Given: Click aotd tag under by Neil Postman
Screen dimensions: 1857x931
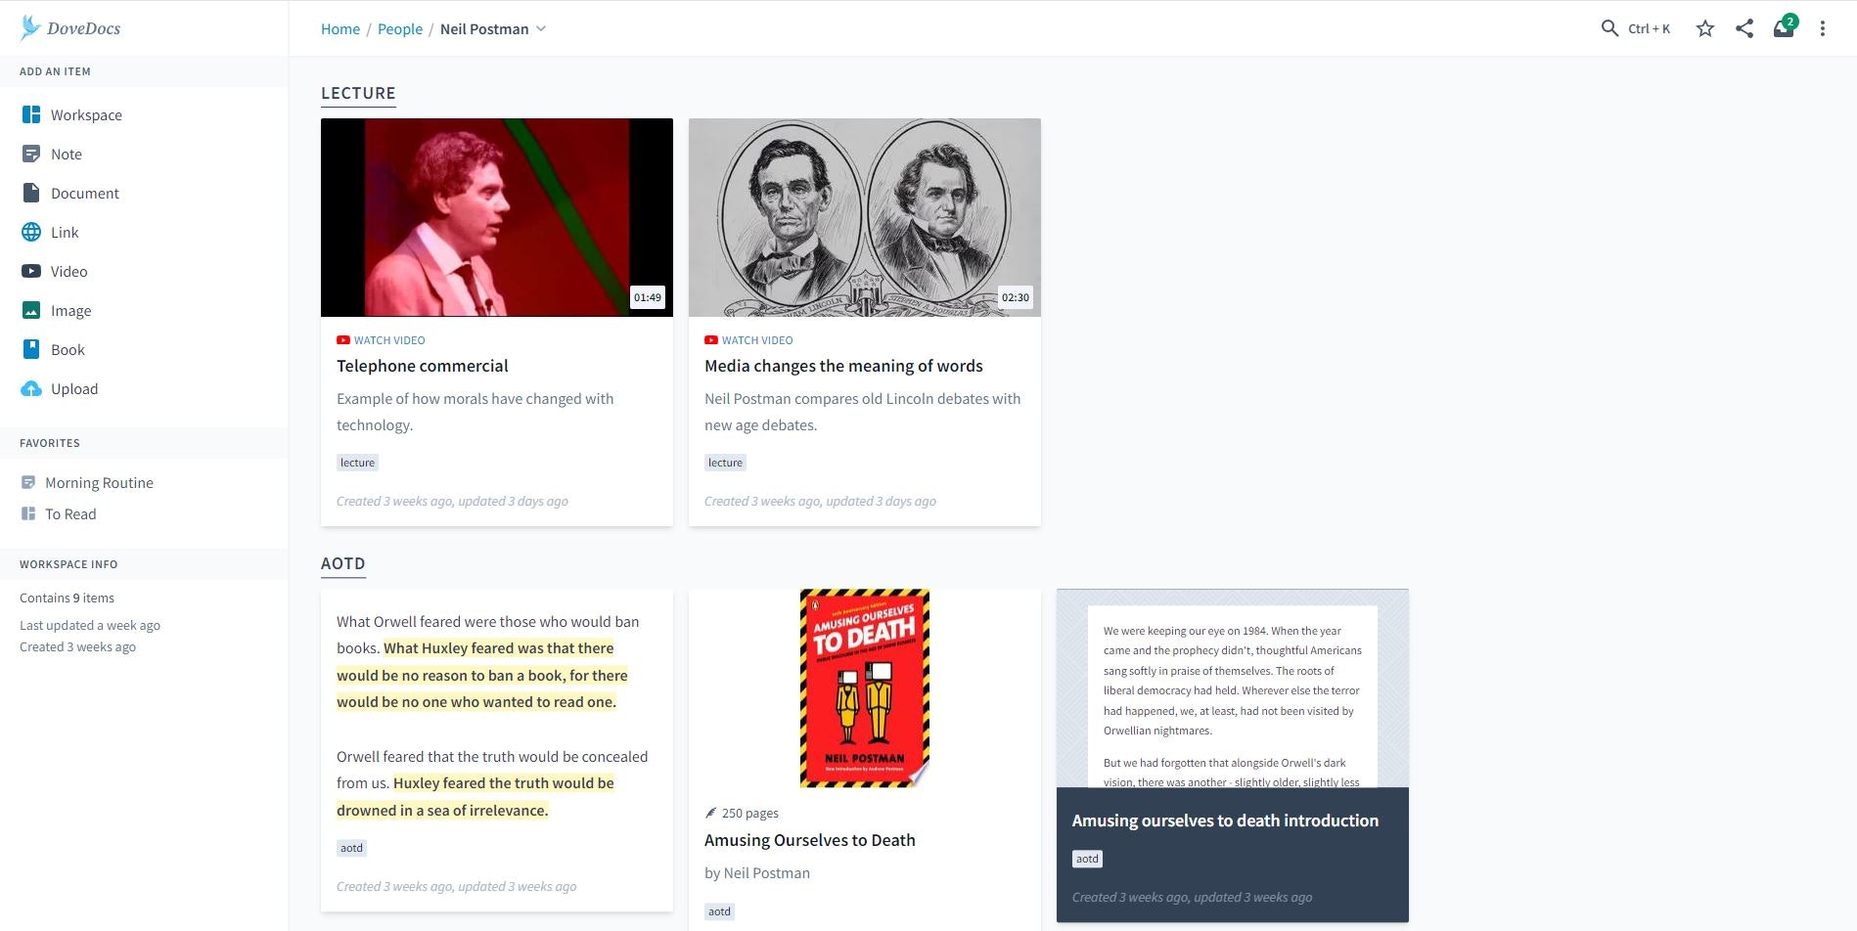Looking at the screenshot, I should pyautogui.click(x=719, y=911).
